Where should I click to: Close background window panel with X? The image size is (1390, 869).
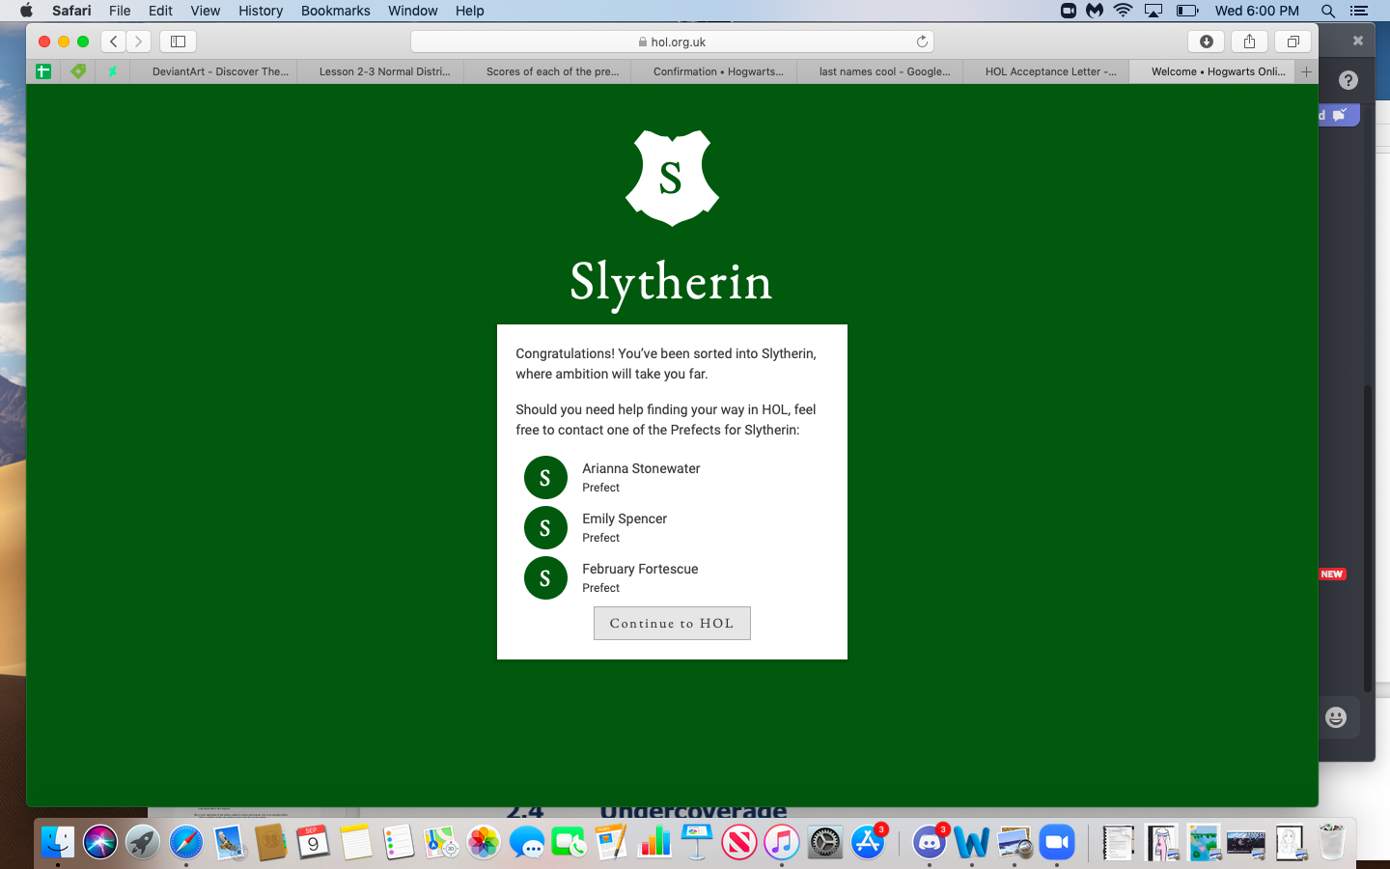(x=1357, y=41)
